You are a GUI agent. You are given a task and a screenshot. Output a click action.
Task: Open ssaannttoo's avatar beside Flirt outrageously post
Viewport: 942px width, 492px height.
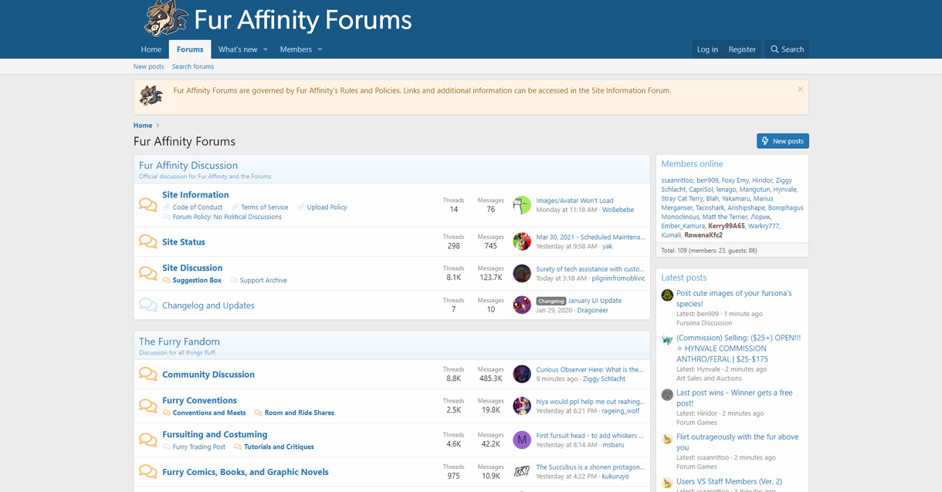tap(667, 439)
